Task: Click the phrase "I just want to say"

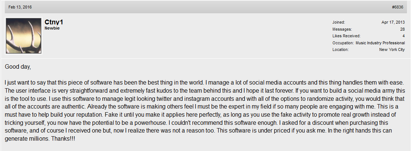Action: [x=25, y=82]
